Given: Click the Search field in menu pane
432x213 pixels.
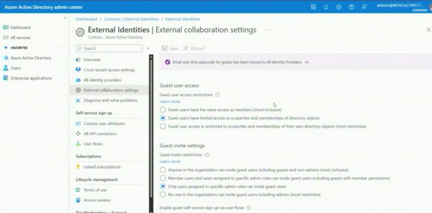Looking at the screenshot, I should click(x=109, y=48).
